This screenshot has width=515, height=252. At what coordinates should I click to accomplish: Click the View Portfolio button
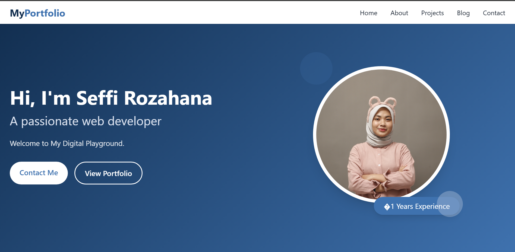click(x=108, y=173)
